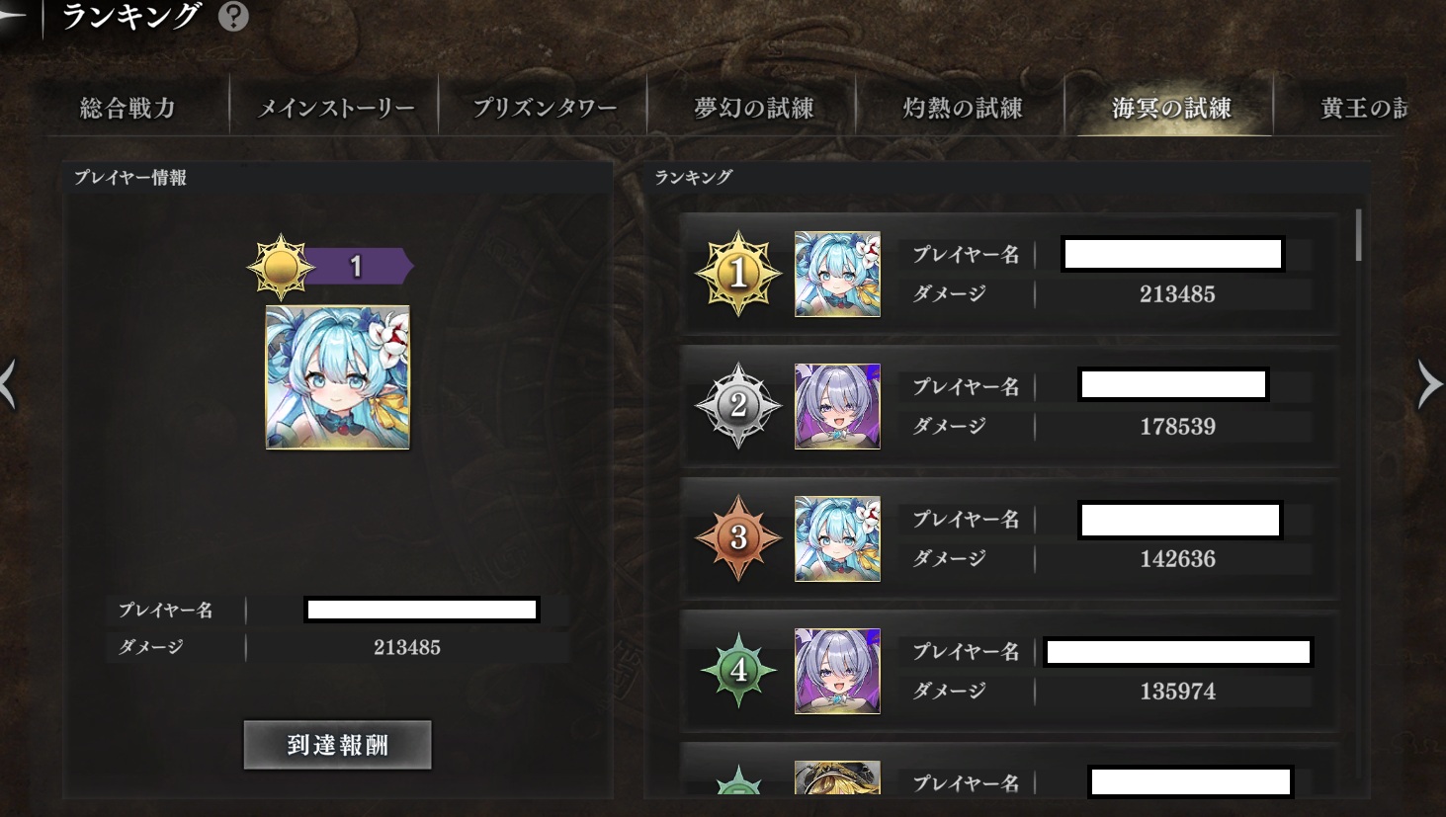Viewport: 1446px width, 817px height.
Task: Click the bronze rank 3 medal badge
Action: pos(738,538)
